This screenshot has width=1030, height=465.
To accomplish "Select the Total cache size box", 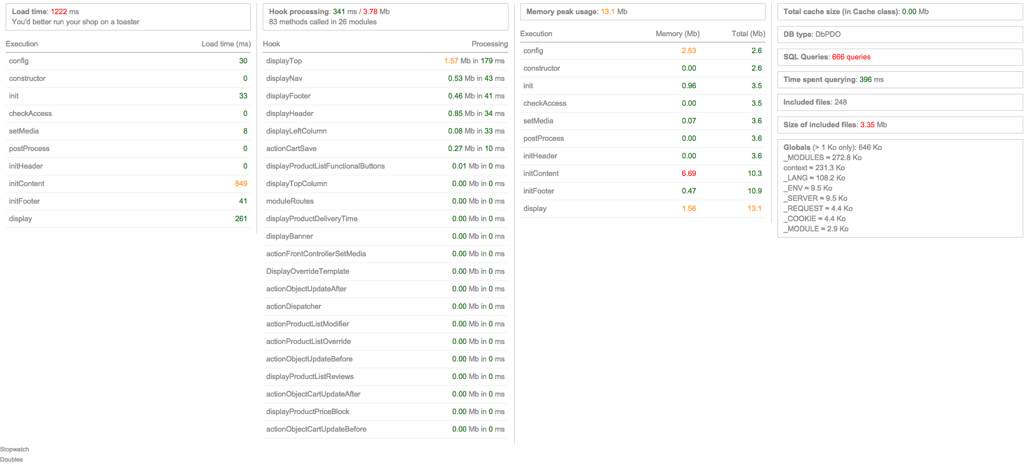I will (x=900, y=11).
